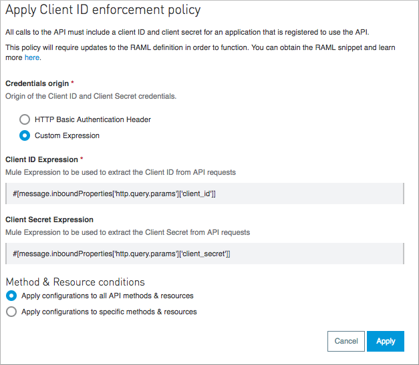419x365 pixels.
Task: Click the Client ID 'Mule Expression' description text
Action: 120,172
